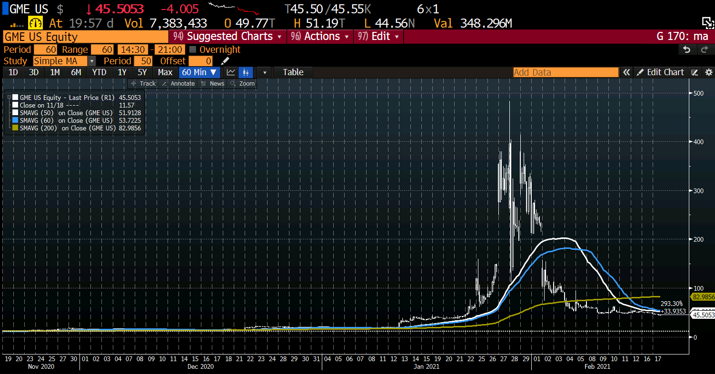The width and height of the screenshot is (715, 374).
Task: Select the Max range tab
Action: [x=165, y=72]
